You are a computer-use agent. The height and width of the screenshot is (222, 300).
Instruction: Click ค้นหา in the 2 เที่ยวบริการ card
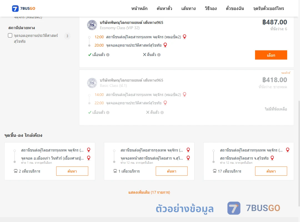click(72, 171)
